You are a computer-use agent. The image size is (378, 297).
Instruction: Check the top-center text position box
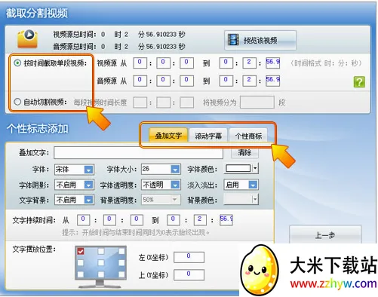pyautogui.click(x=101, y=251)
